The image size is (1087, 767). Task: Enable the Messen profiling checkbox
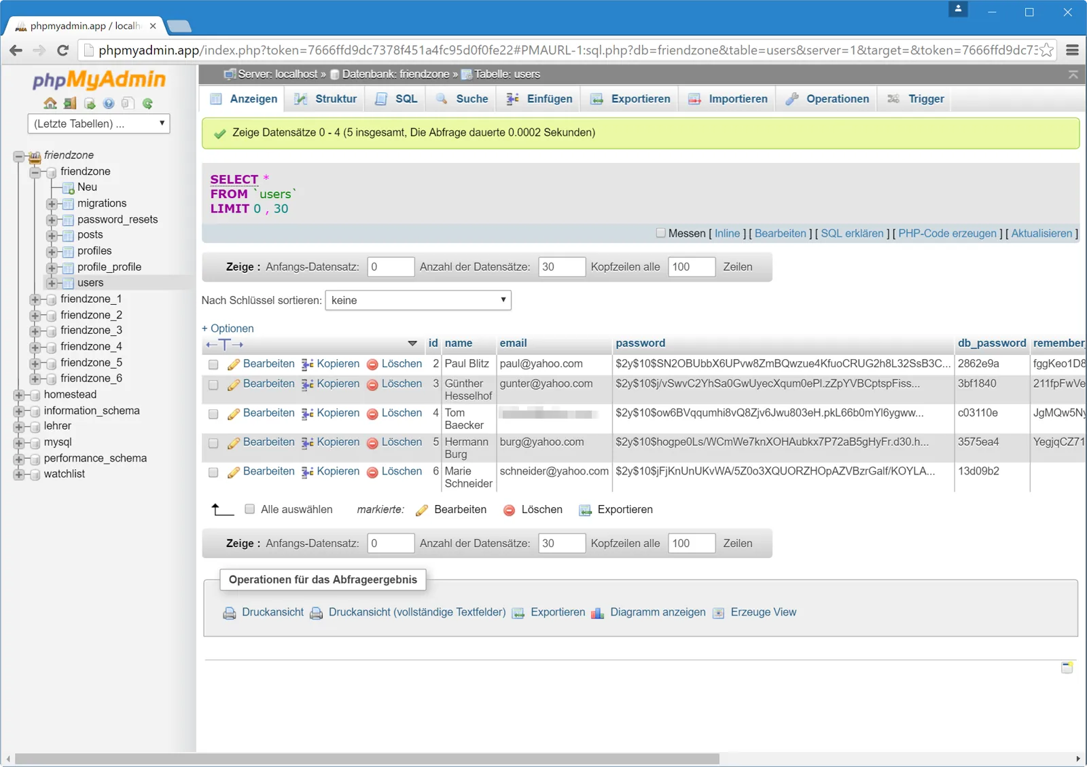(x=660, y=233)
